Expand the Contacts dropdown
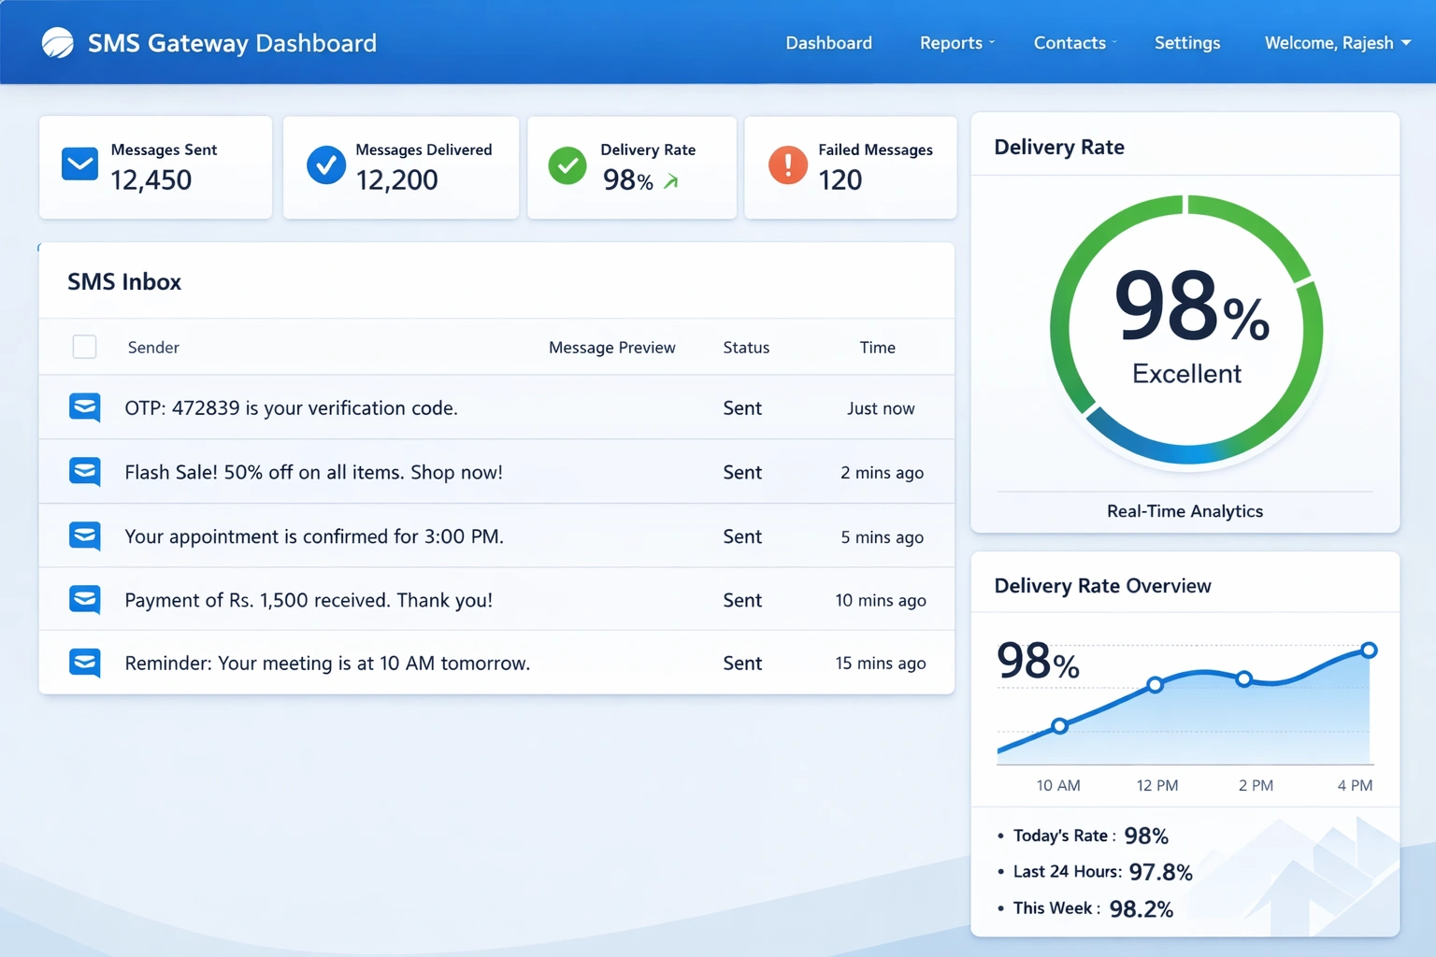This screenshot has width=1436, height=957. [x=1070, y=42]
